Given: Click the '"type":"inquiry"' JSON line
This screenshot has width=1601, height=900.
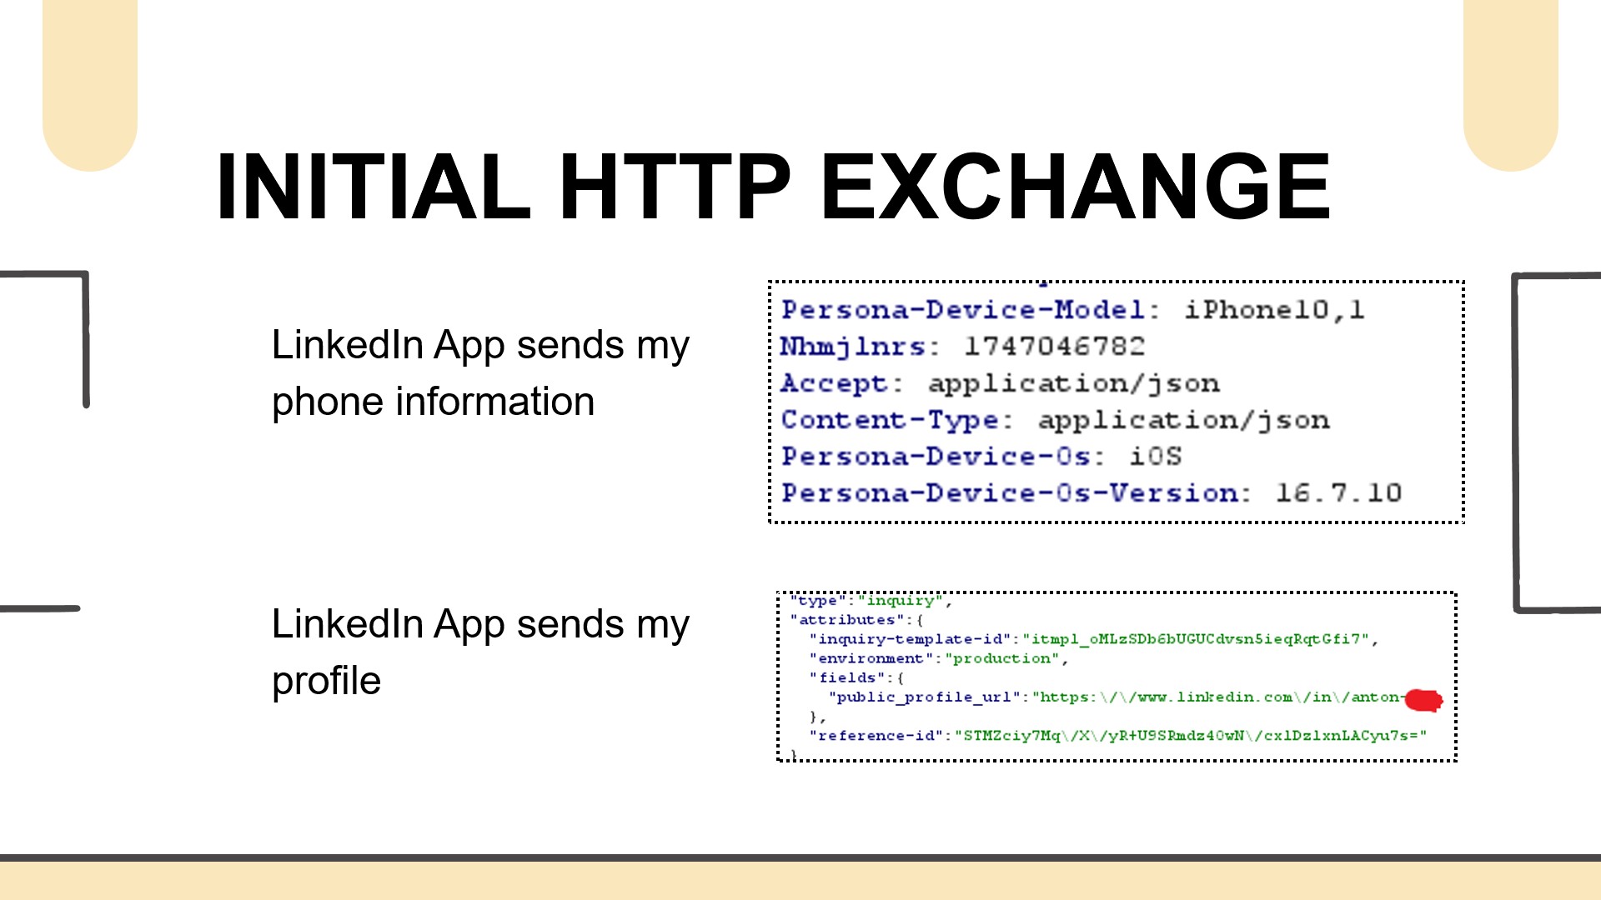Looking at the screenshot, I should [871, 600].
